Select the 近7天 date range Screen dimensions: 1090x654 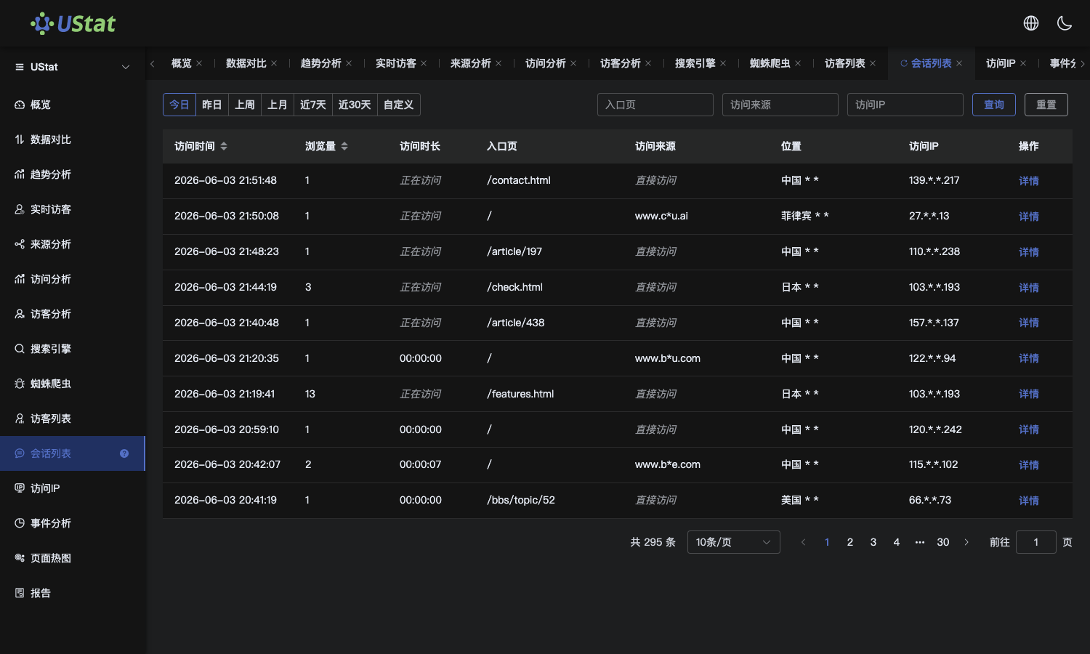coord(313,105)
